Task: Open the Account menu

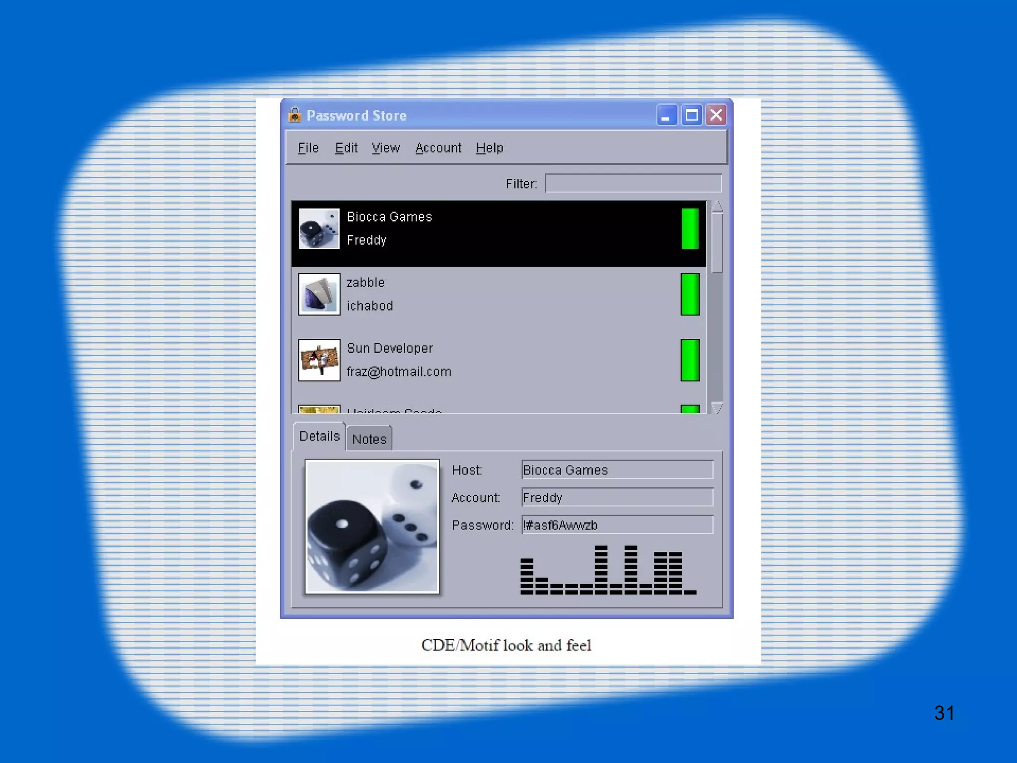Action: pos(438,148)
